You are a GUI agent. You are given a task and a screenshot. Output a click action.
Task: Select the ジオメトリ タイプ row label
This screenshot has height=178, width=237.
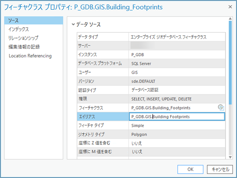coord(91,134)
